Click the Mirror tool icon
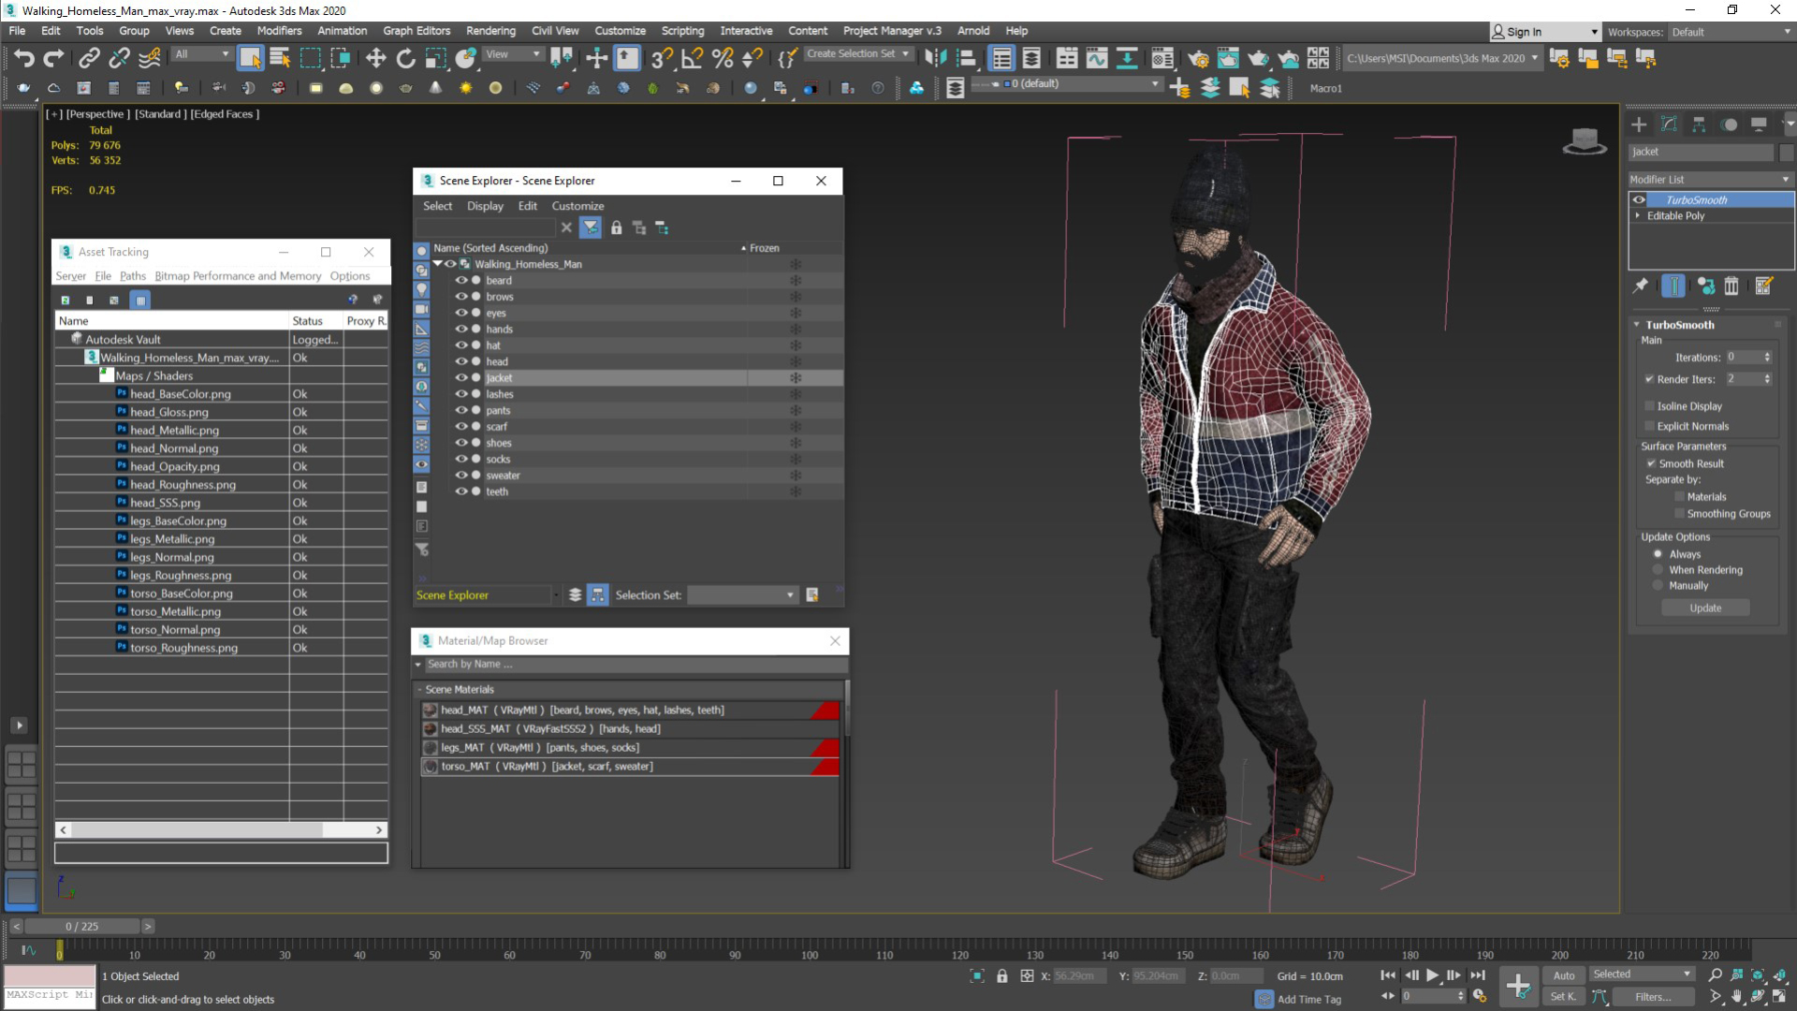The height and width of the screenshot is (1011, 1797). tap(935, 58)
